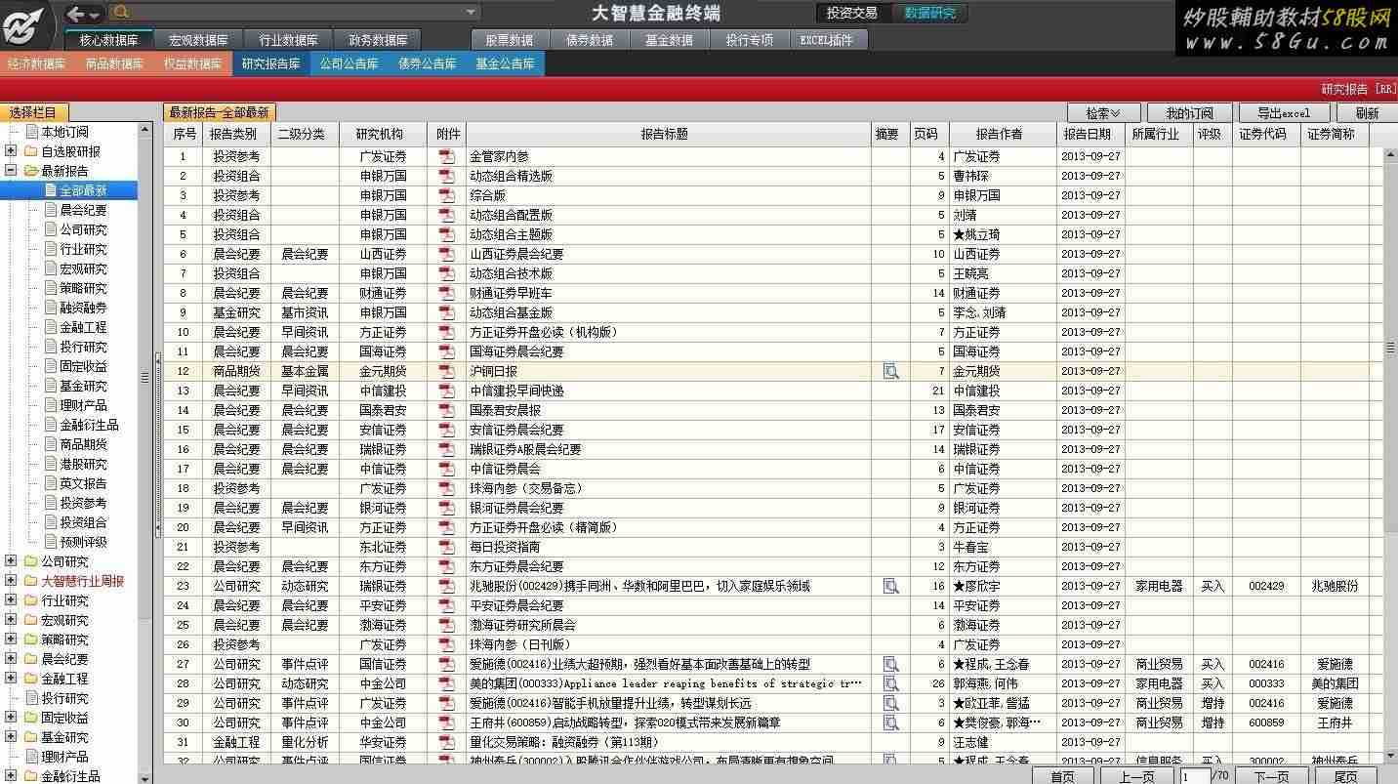1398x784 pixels.
Task: Open PDF attachment for 沪铜日报 row
Action: pyautogui.click(x=447, y=371)
